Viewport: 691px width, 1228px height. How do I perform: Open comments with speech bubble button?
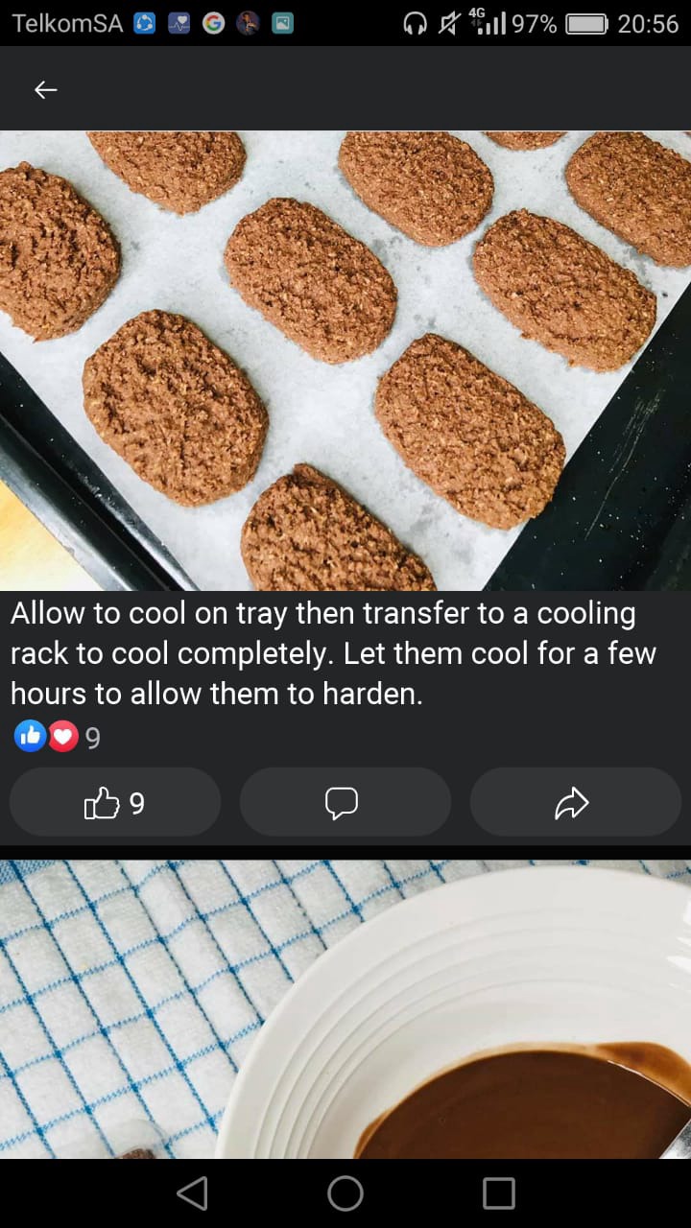click(345, 802)
